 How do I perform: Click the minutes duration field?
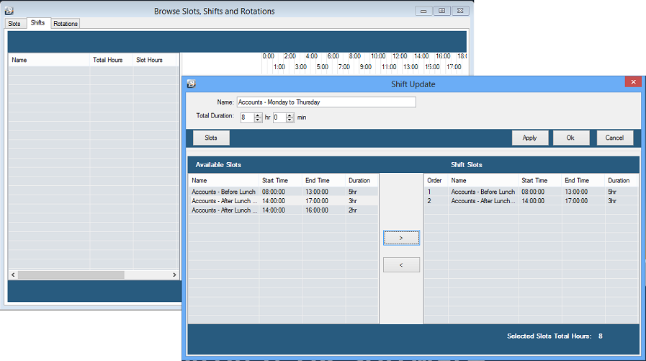(x=279, y=117)
